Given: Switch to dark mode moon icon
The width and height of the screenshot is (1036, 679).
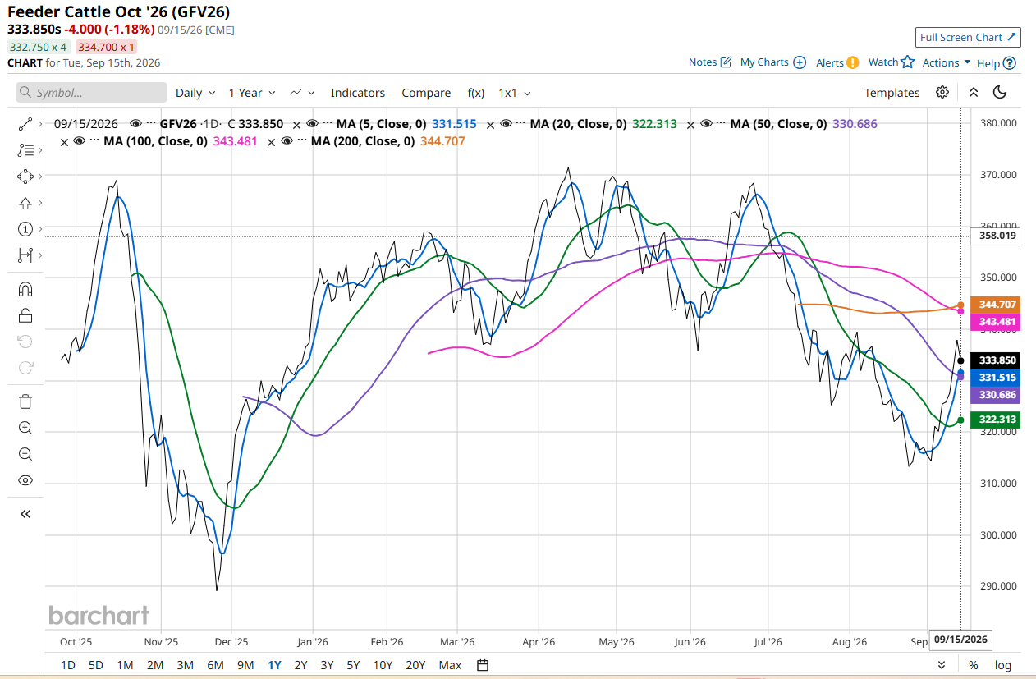Looking at the screenshot, I should [1000, 92].
